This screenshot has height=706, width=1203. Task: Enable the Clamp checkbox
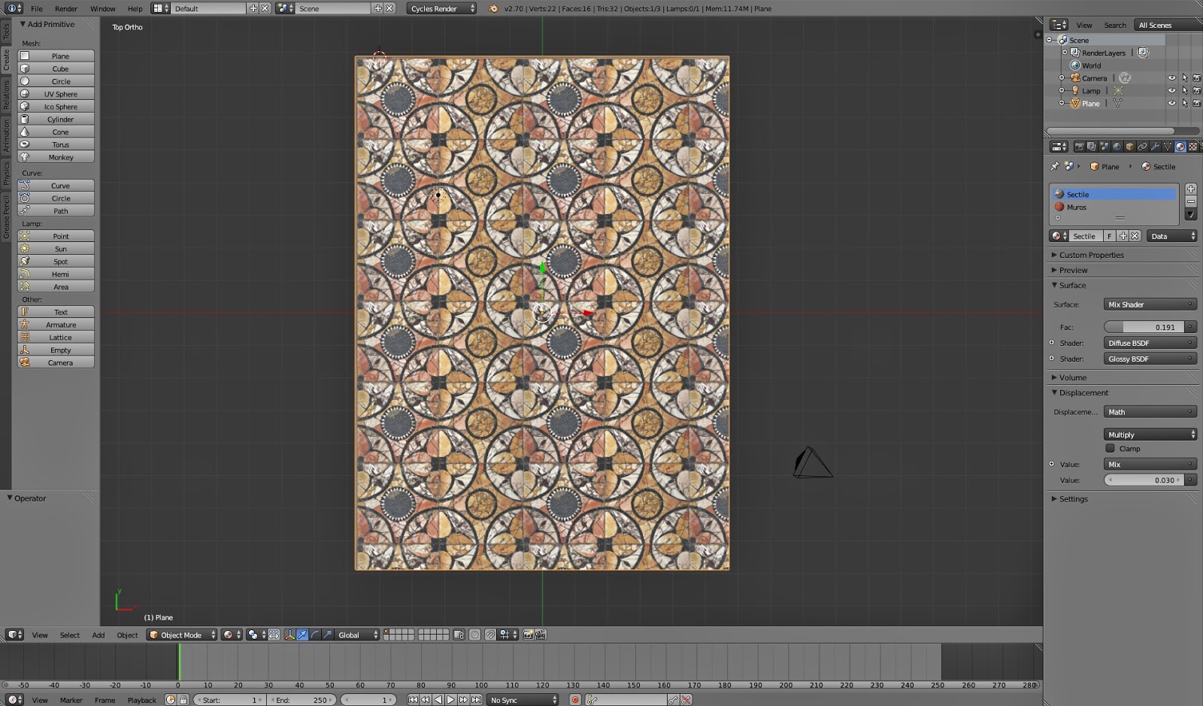[x=1110, y=449]
